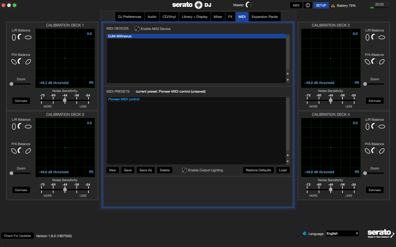Click the up arrow of MIDI Devices list
This screenshot has width=396, height=247.
pos(288,74)
